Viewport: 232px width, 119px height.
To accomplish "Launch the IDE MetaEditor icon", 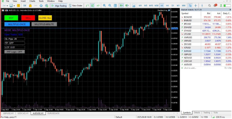I will point(25,6).
